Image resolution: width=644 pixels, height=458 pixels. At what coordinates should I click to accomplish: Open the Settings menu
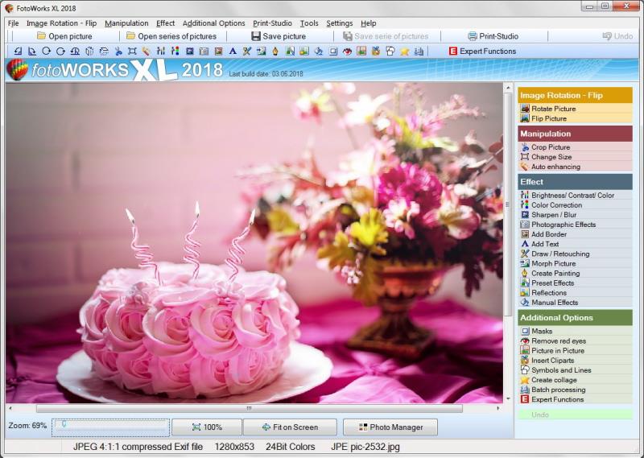[x=339, y=23]
